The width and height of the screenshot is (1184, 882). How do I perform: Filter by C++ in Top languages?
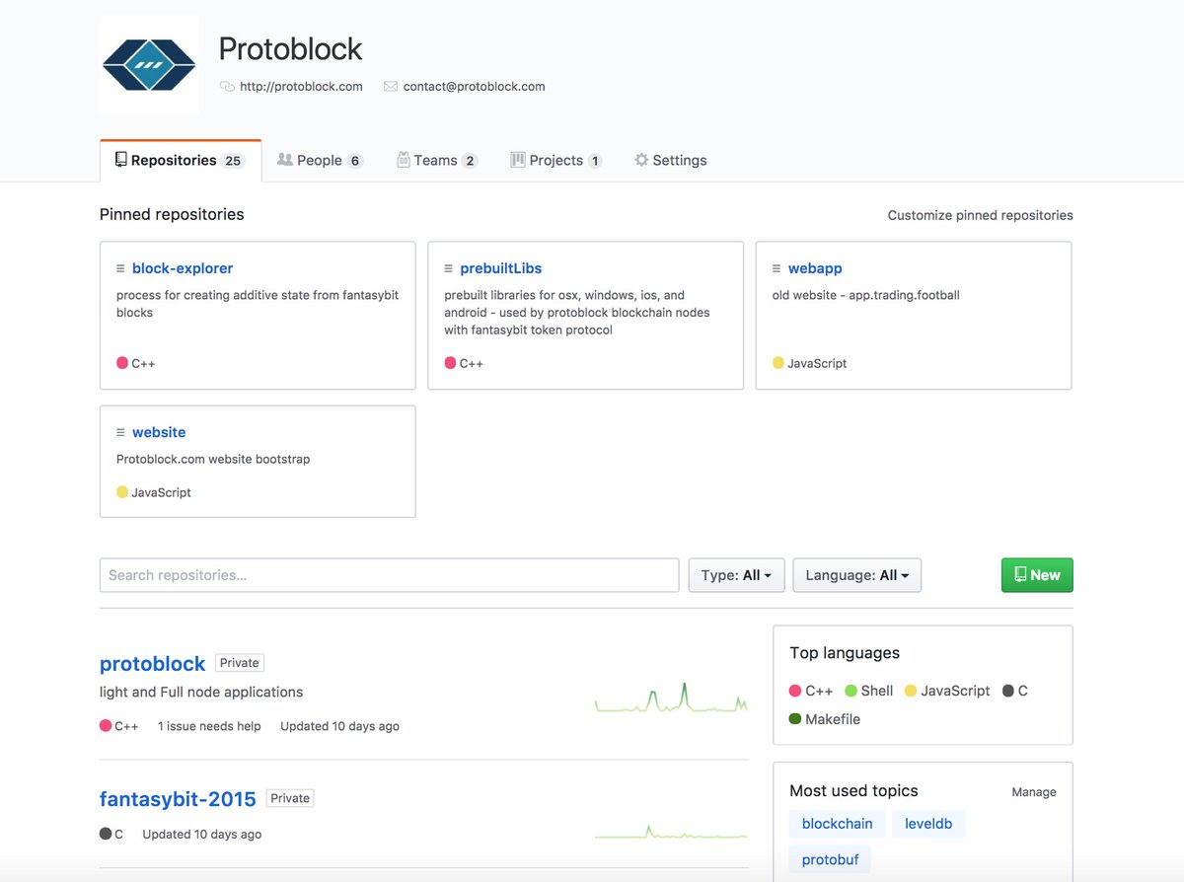point(811,691)
